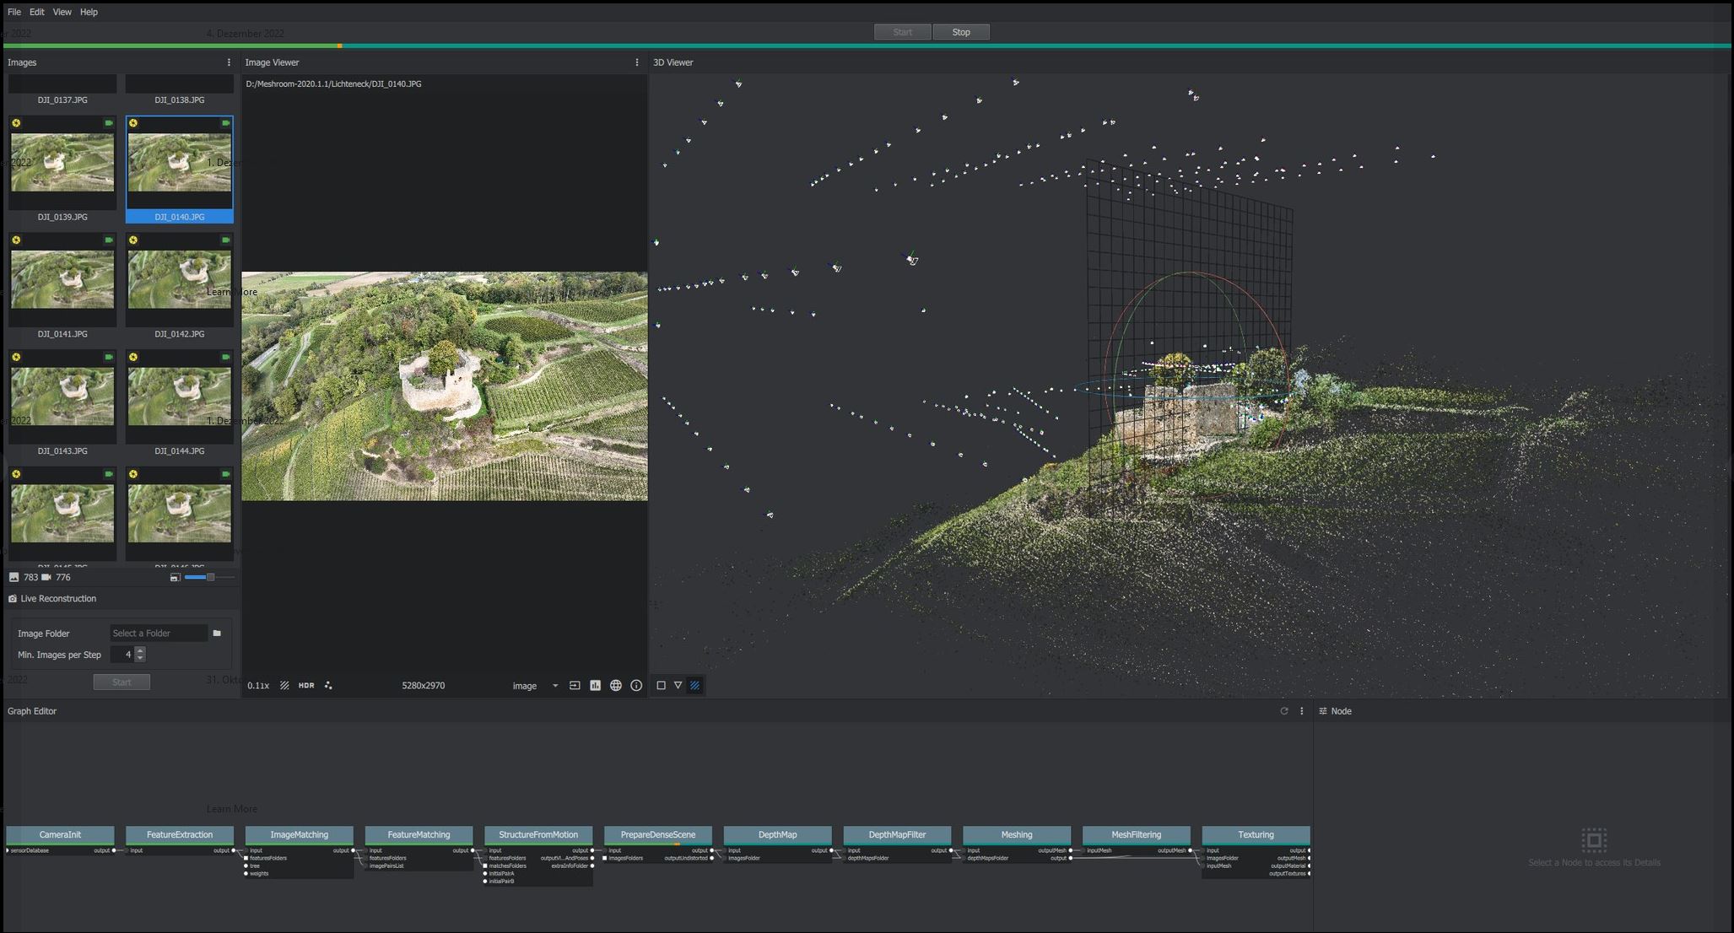Click Start under Live Reconstruction
1734x933 pixels.
pyautogui.click(x=122, y=682)
